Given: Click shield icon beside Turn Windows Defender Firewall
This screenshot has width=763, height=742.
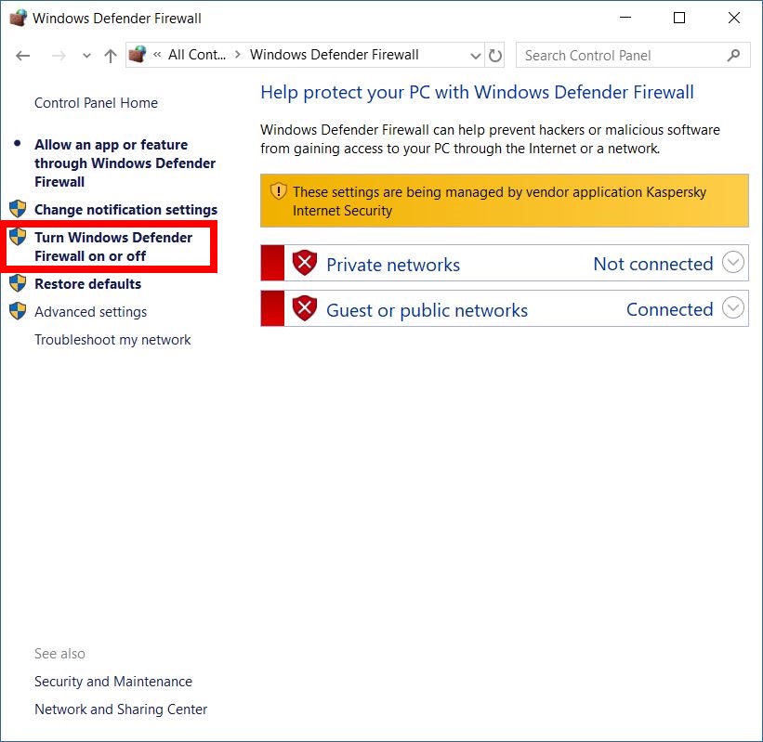Looking at the screenshot, I should point(18,236).
